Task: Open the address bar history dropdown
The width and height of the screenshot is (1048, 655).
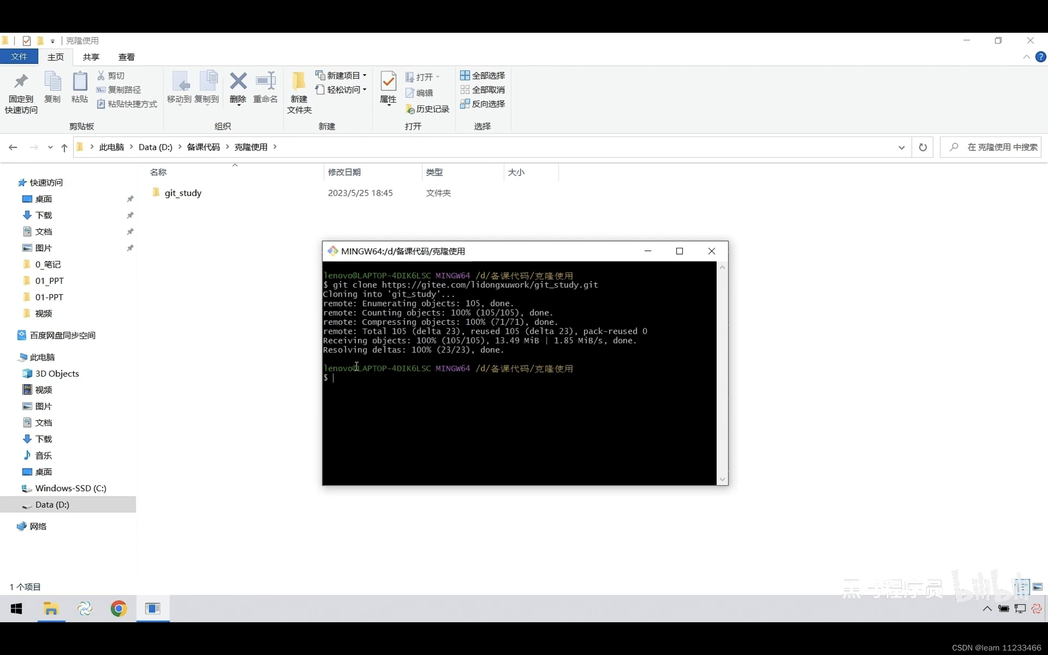Action: pos(901,147)
